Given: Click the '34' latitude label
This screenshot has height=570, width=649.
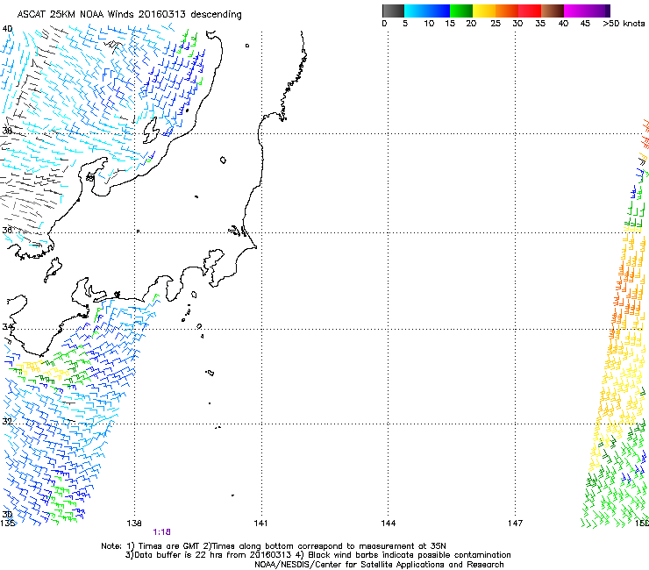Looking at the screenshot, I should [x=7, y=326].
